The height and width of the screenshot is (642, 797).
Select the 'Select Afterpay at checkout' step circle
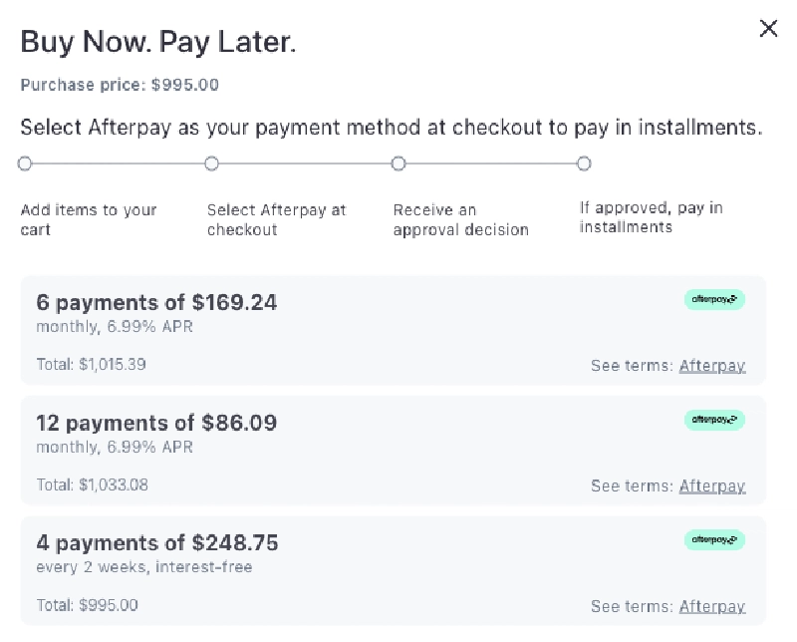(x=211, y=162)
